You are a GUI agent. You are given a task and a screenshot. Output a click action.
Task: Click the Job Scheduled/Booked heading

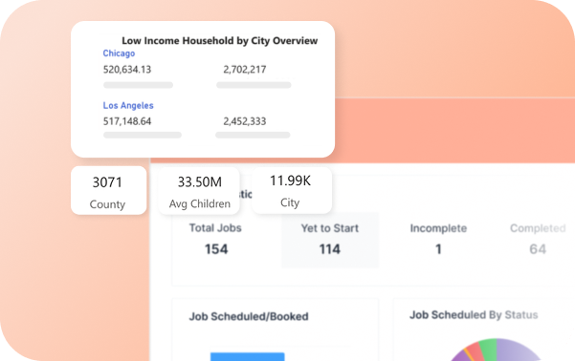[249, 316]
